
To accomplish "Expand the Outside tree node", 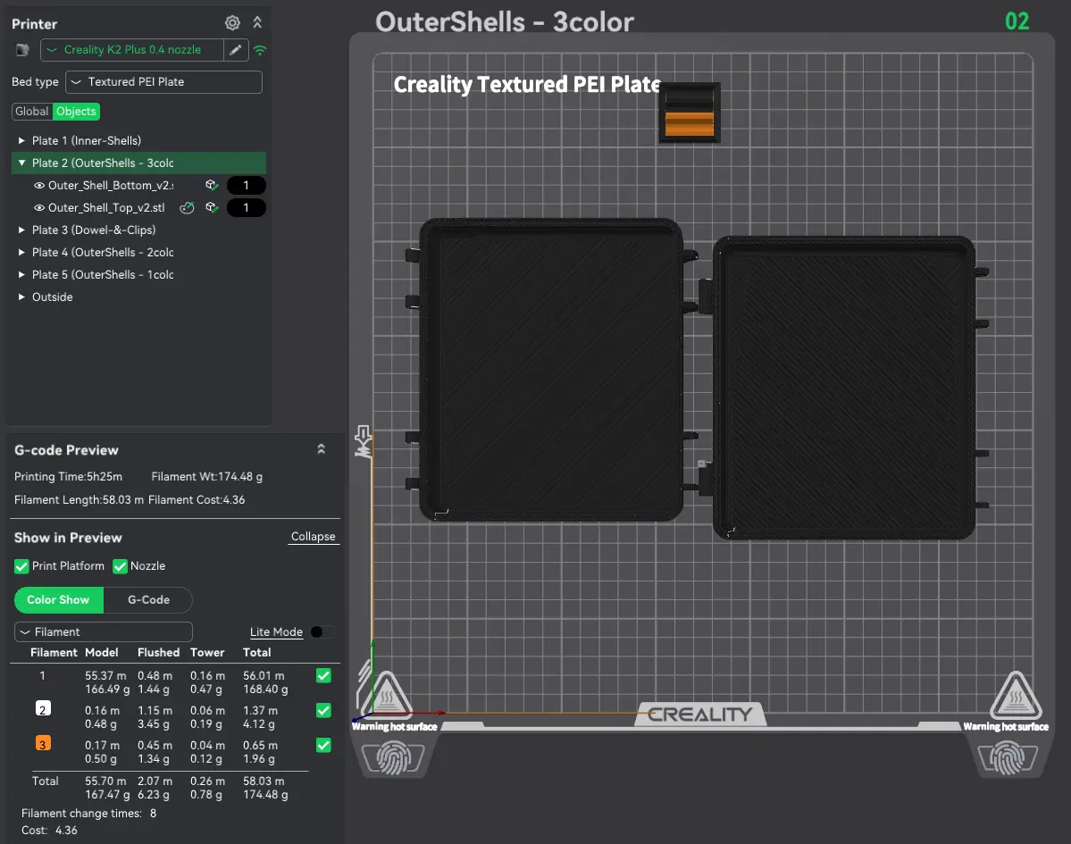I will (21, 297).
